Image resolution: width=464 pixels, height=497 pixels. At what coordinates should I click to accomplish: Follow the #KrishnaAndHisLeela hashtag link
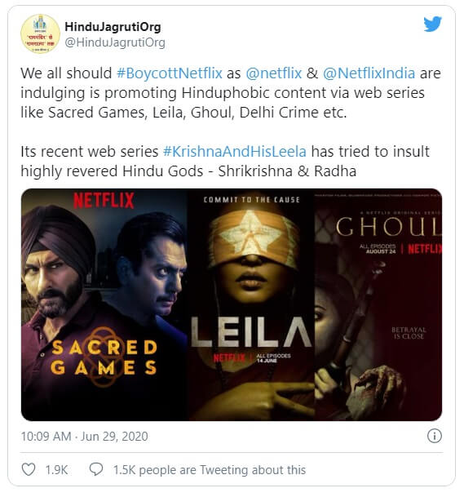tap(234, 152)
